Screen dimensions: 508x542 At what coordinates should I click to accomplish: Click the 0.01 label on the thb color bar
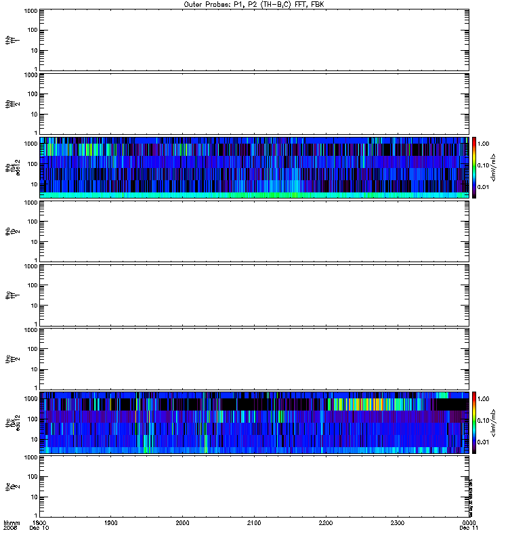point(484,187)
